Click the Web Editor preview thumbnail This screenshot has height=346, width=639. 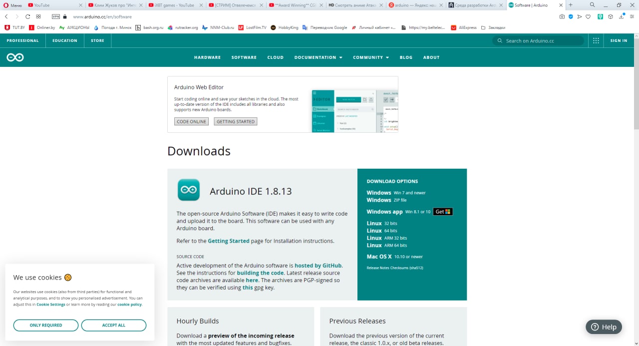[354, 111]
